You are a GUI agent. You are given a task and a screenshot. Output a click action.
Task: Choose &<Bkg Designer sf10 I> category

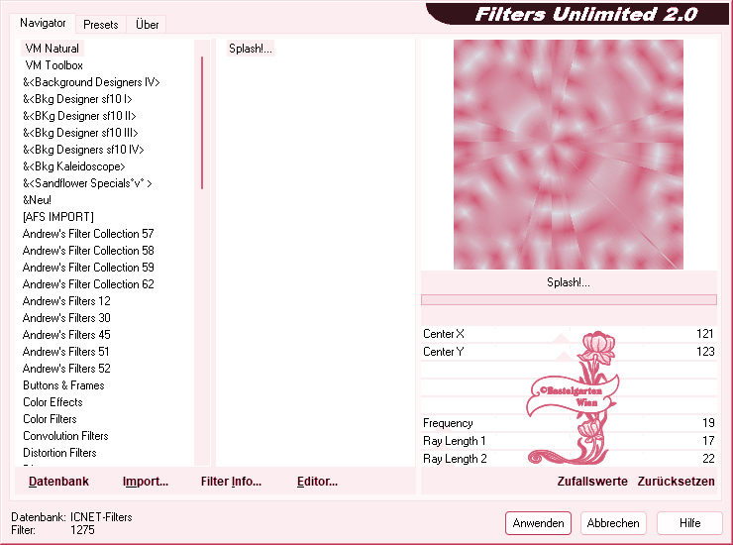point(77,99)
